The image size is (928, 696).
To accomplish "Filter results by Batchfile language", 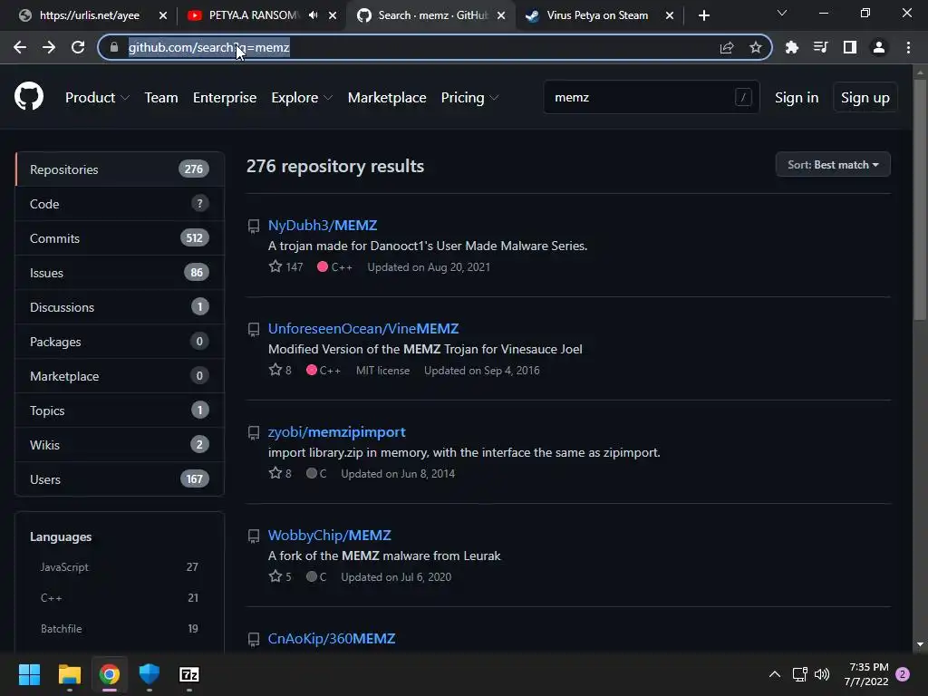I will (119, 629).
